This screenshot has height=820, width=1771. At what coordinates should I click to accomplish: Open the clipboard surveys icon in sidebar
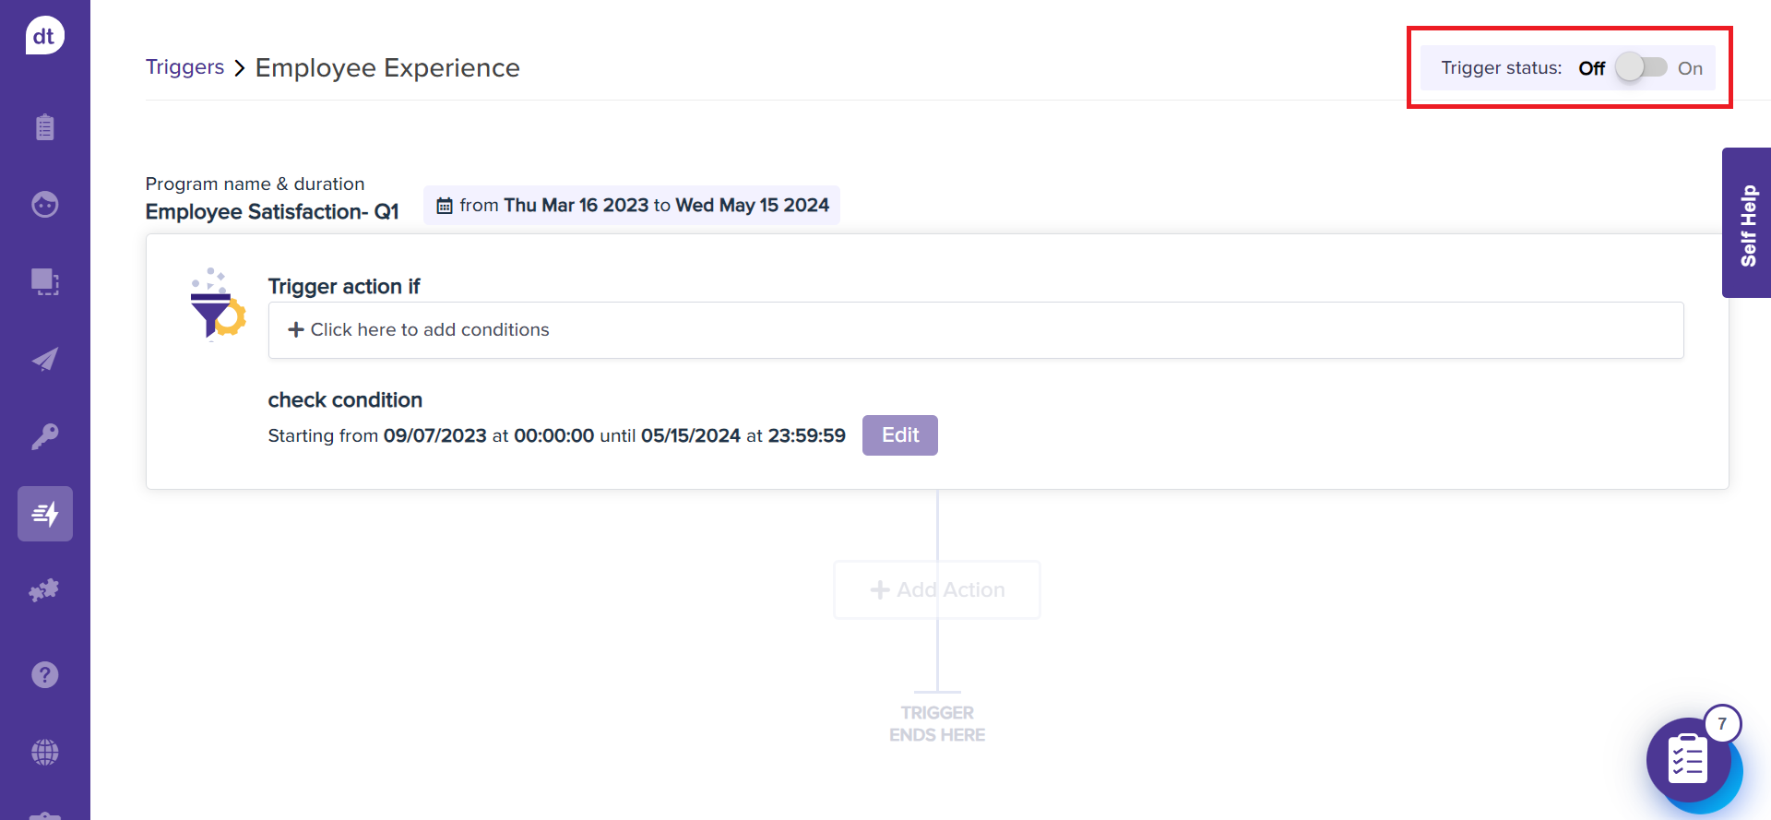pyautogui.click(x=44, y=127)
